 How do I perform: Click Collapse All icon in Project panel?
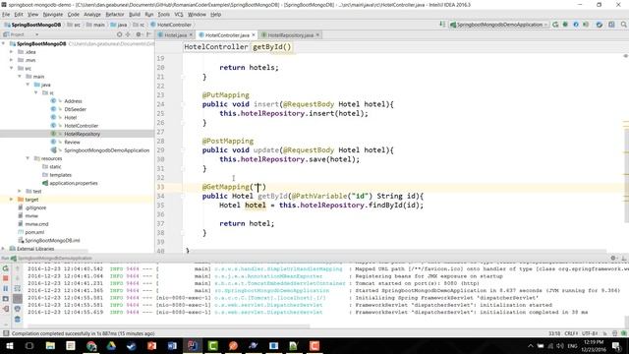pyautogui.click(x=128, y=34)
